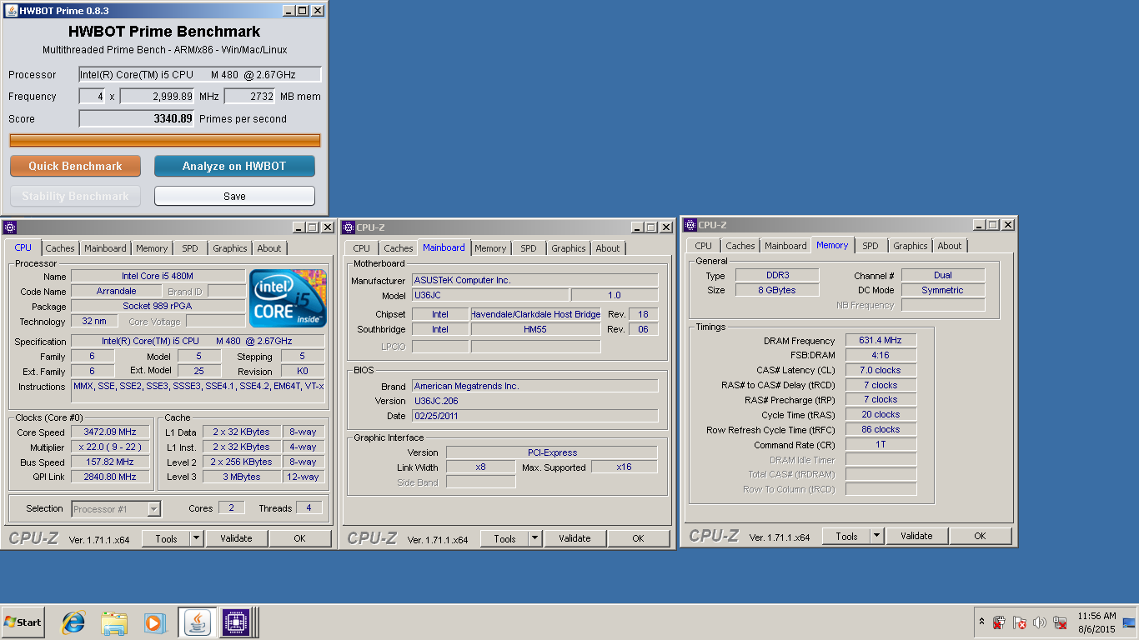
Task: Click the Manufacturer value ASUSTeK Computer Inc.
Action: pos(534,280)
